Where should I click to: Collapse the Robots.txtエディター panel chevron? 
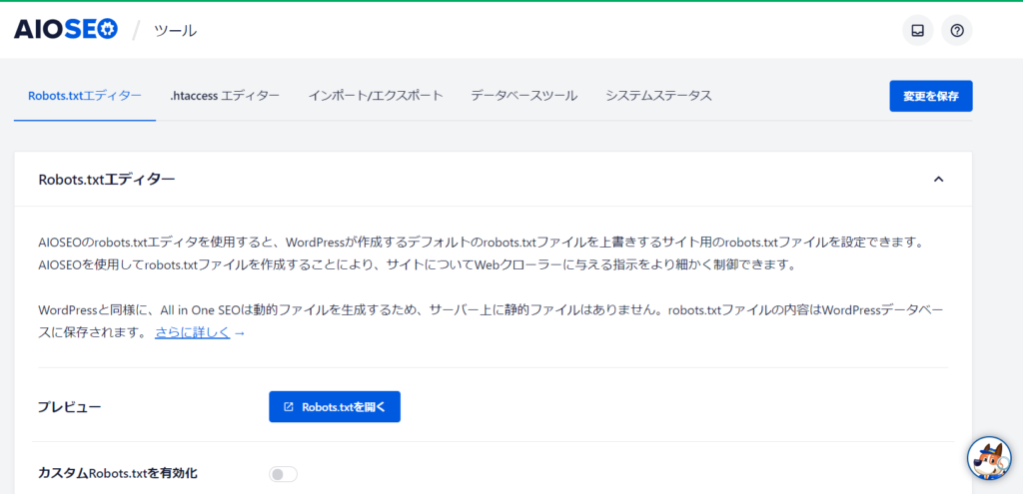[x=938, y=180]
